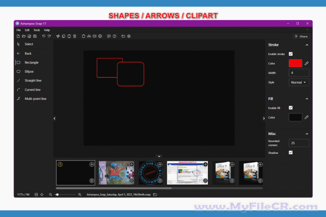The height and width of the screenshot is (217, 326).
Task: Toggle the Enable fill checkbox
Action: click(x=291, y=108)
